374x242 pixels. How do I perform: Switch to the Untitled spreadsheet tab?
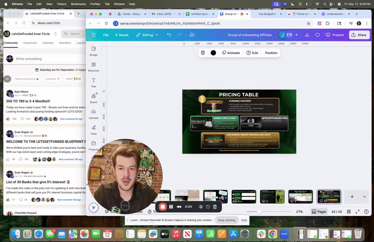tap(200, 14)
